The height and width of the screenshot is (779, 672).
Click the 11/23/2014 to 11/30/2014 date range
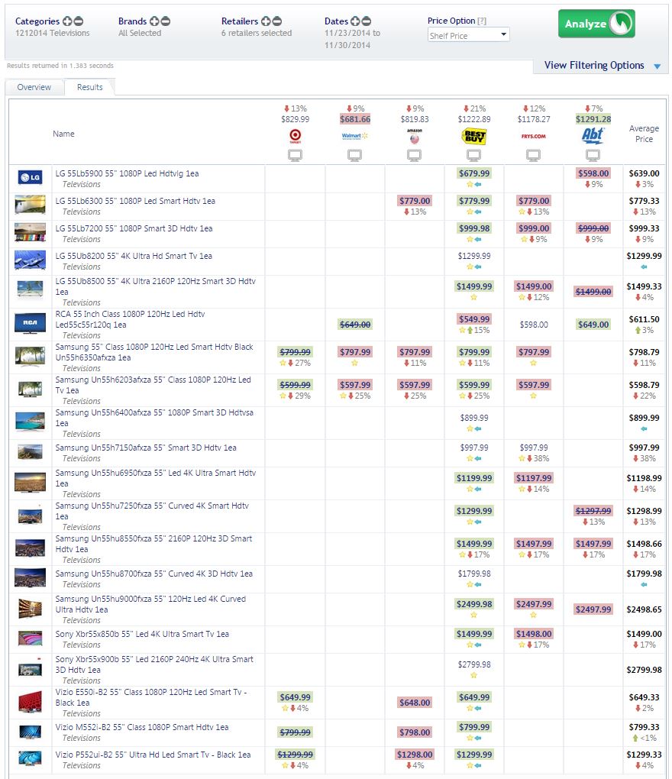(352, 39)
